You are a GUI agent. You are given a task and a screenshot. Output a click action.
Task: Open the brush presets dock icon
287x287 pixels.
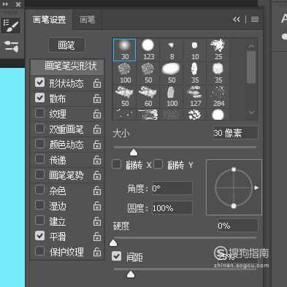pos(11,46)
